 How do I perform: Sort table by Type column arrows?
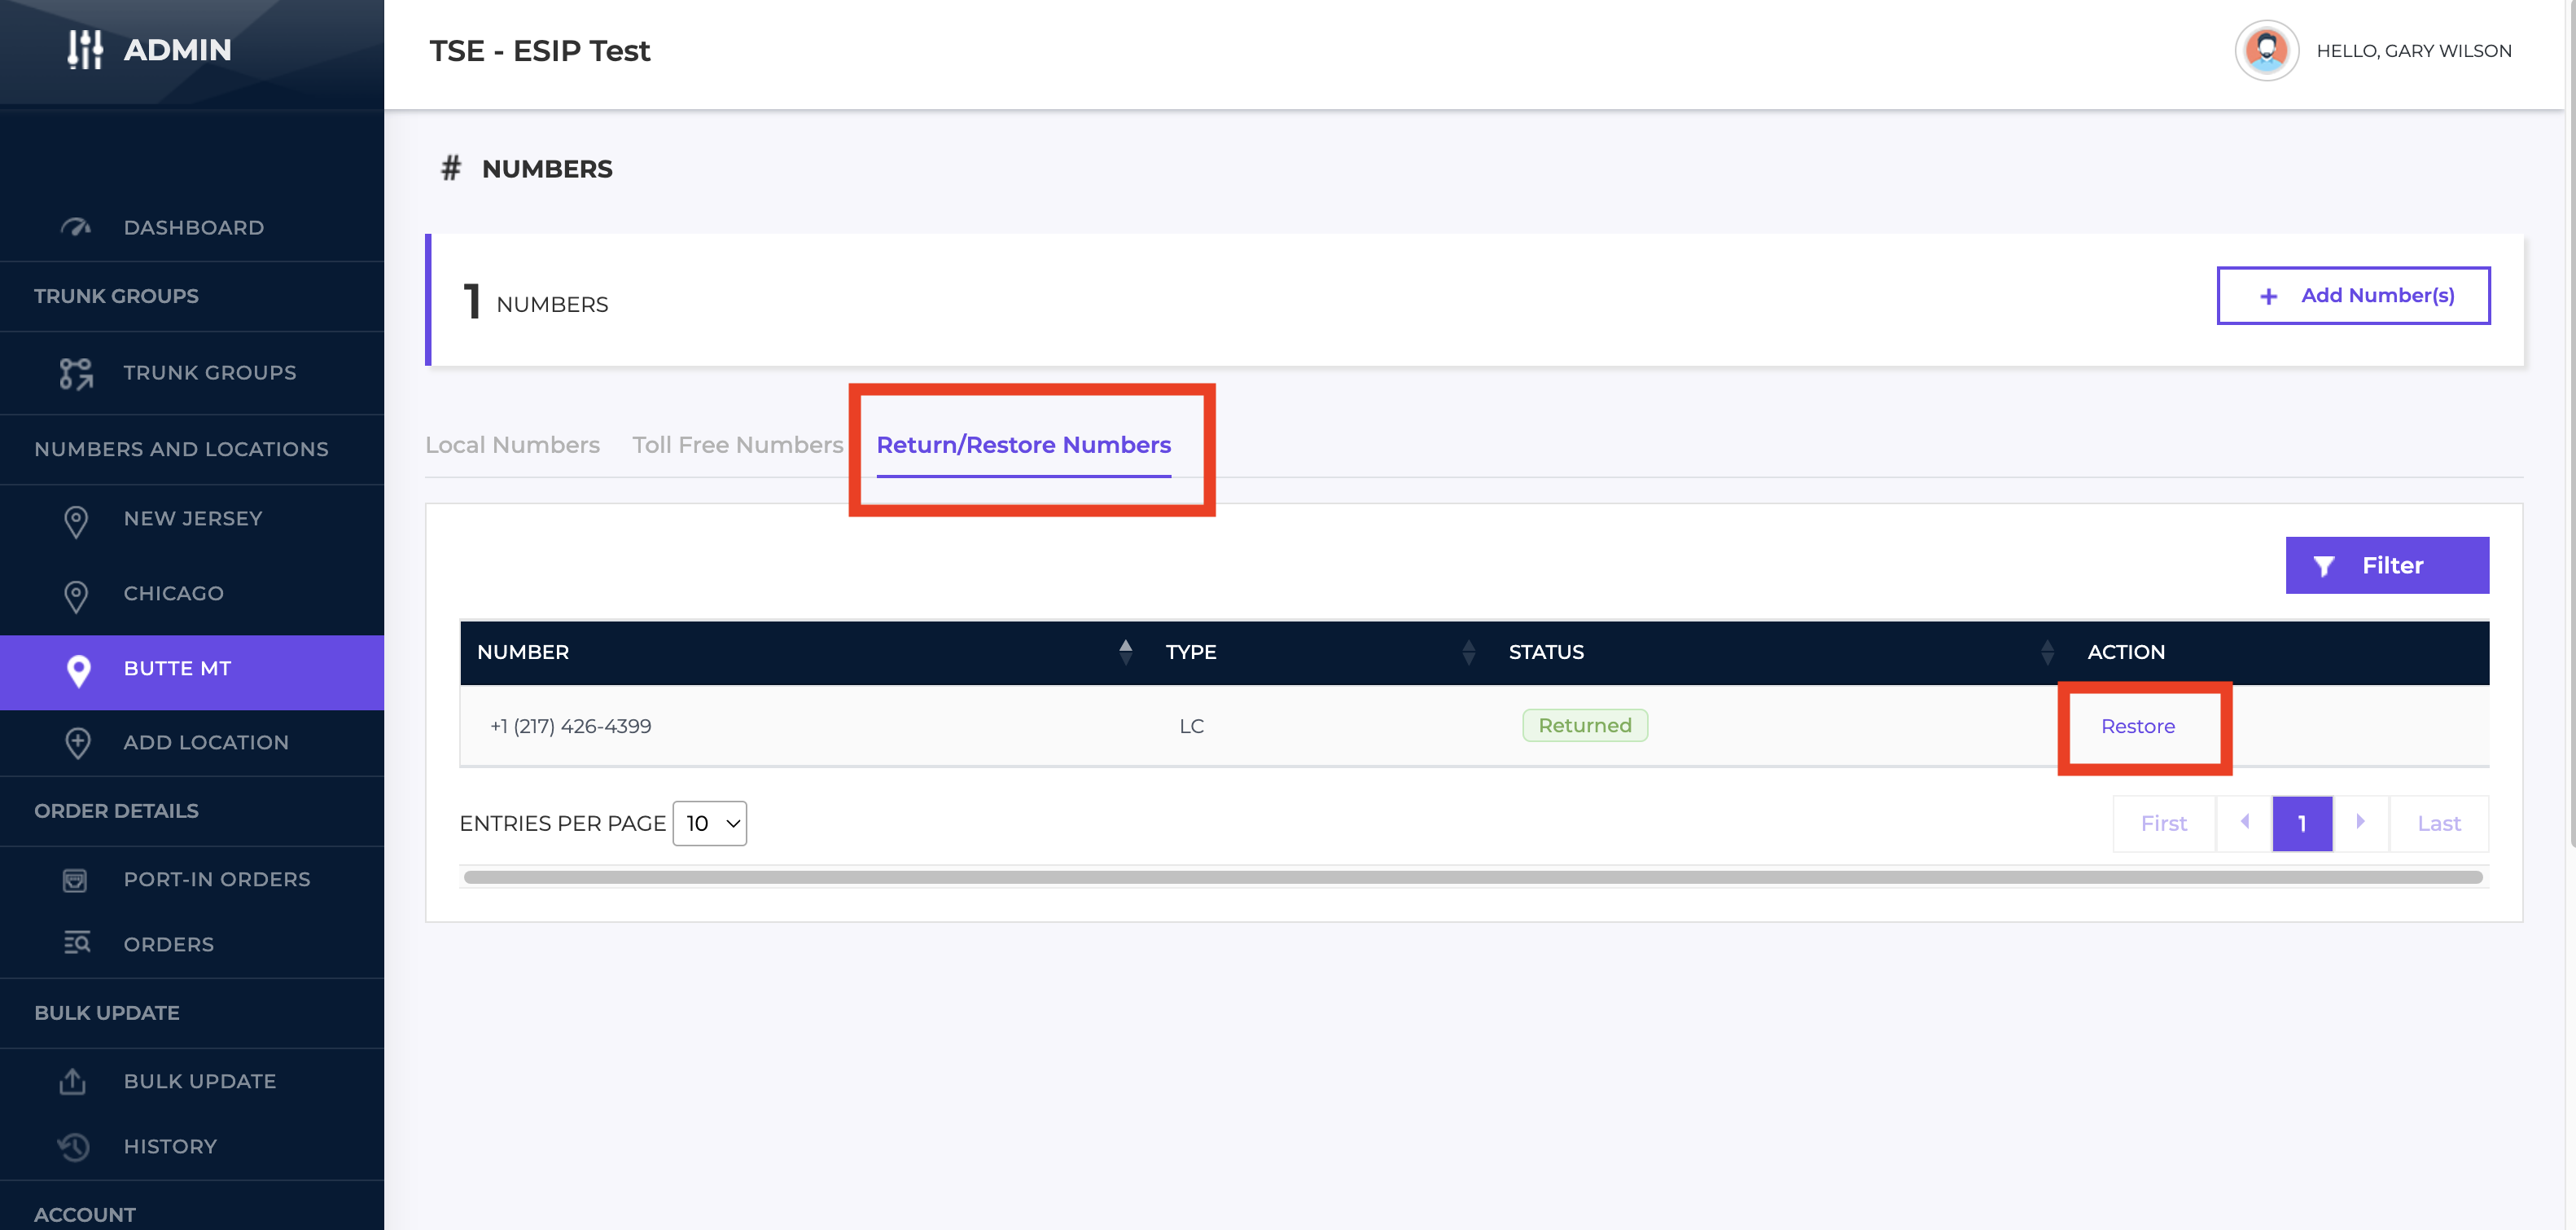pyautogui.click(x=1469, y=652)
